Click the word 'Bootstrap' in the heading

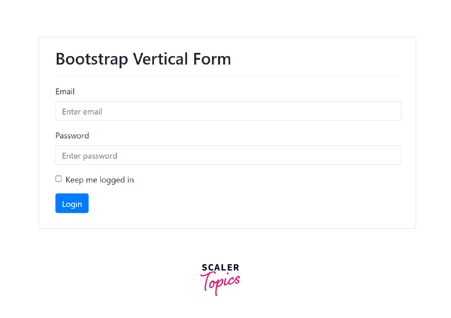[x=92, y=59]
